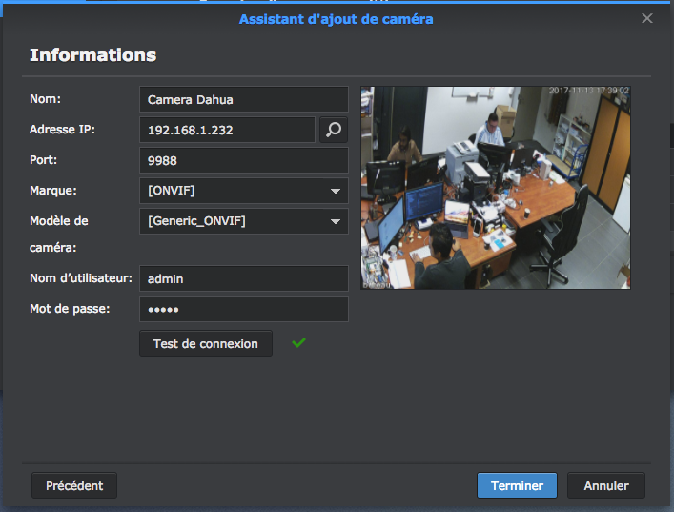The image size is (674, 512).
Task: Click the Informations section heading
Action: pos(92,54)
